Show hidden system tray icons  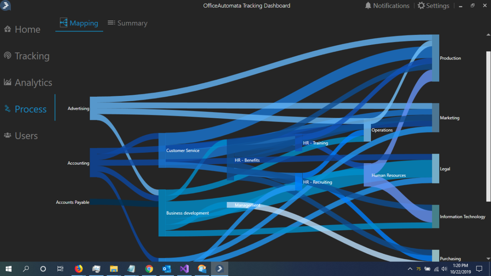(410, 269)
